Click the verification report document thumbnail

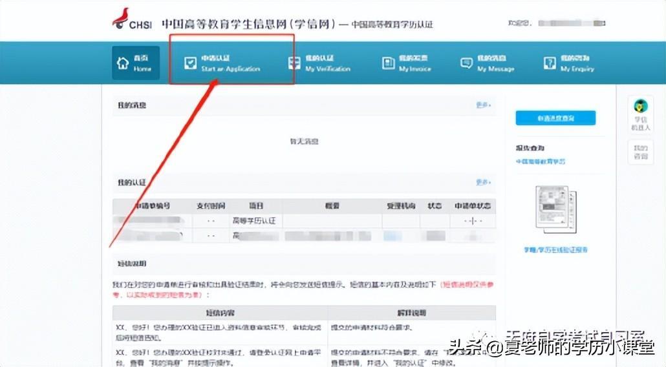pyautogui.click(x=556, y=209)
